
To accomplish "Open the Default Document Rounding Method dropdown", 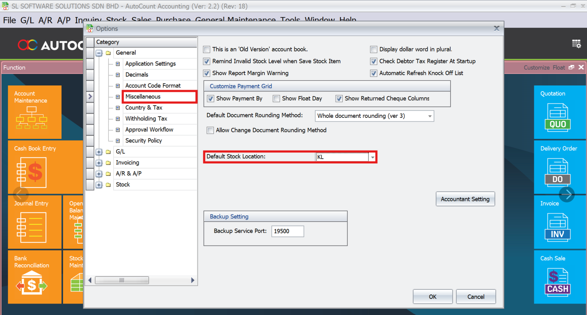I will (x=429, y=116).
